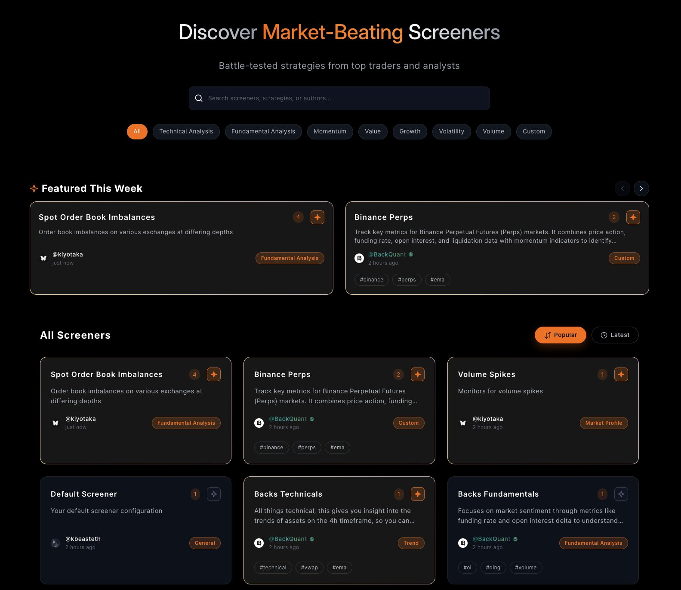Click Fundamental Analysis badge on Backs Fundamentals
This screenshot has height=590, width=681.
pyautogui.click(x=594, y=543)
